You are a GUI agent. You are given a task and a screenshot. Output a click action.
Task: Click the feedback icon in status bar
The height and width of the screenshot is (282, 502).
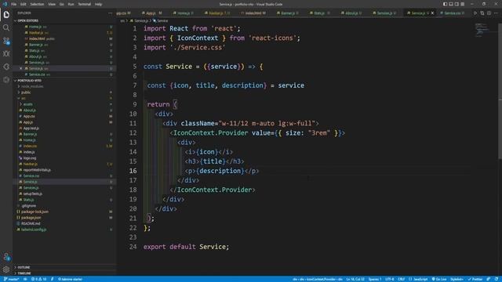click(489, 279)
